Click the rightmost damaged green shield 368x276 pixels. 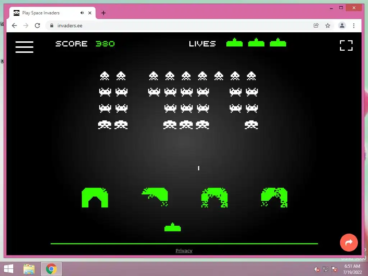coord(274,198)
